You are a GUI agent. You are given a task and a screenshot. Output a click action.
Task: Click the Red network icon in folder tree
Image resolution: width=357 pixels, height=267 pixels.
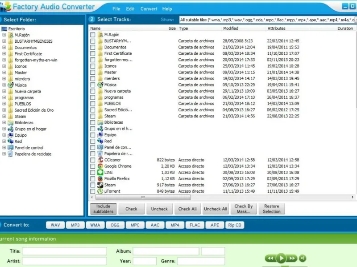point(10,142)
